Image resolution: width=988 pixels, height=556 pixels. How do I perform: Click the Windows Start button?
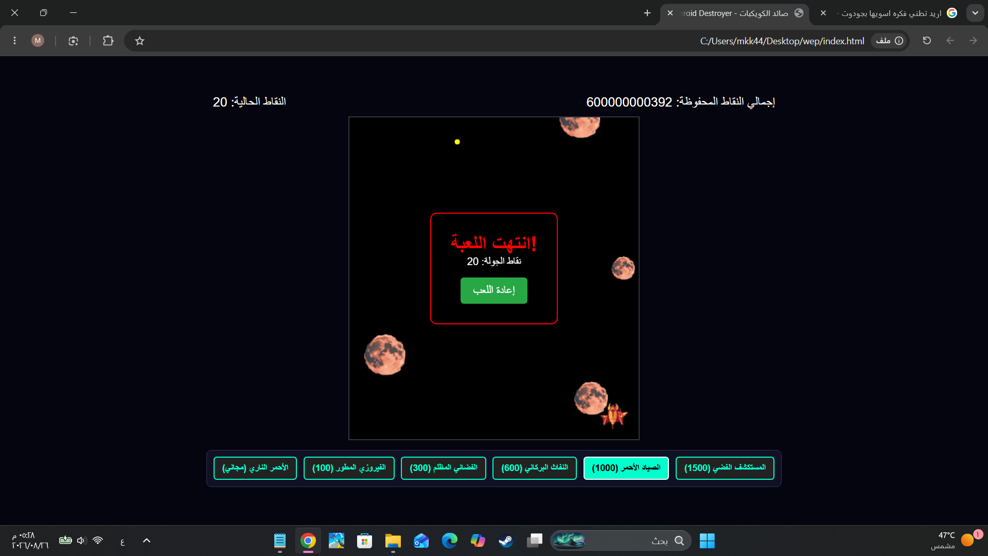707,541
